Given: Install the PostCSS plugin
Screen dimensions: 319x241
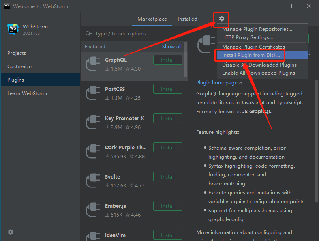Looking at the screenshot, I should tap(168, 89).
